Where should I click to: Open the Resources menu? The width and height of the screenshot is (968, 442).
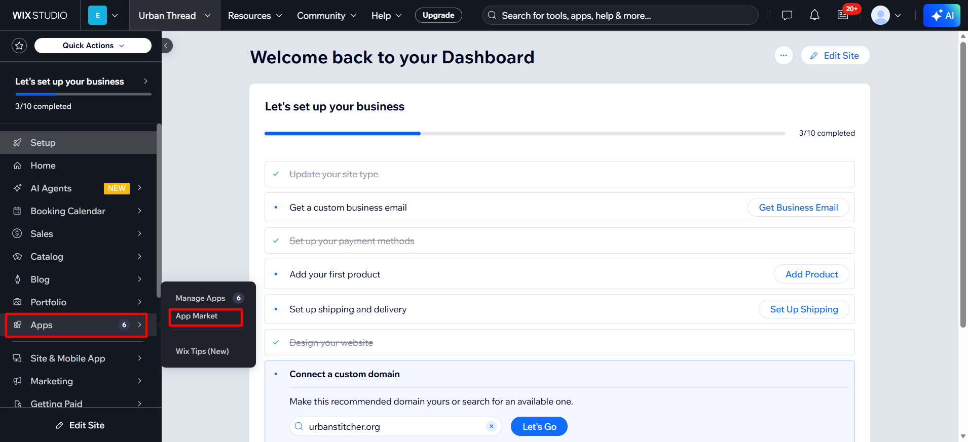click(255, 16)
